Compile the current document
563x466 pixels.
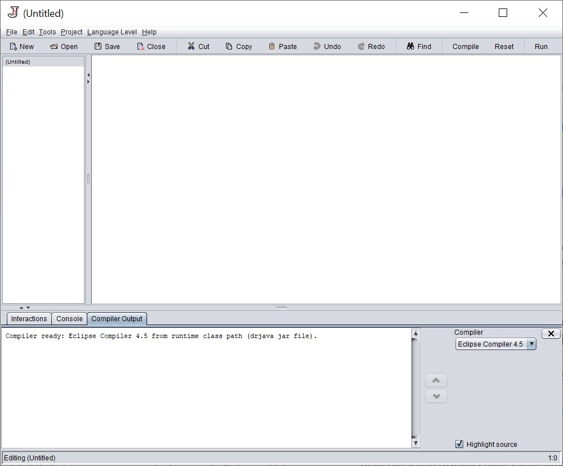(466, 46)
